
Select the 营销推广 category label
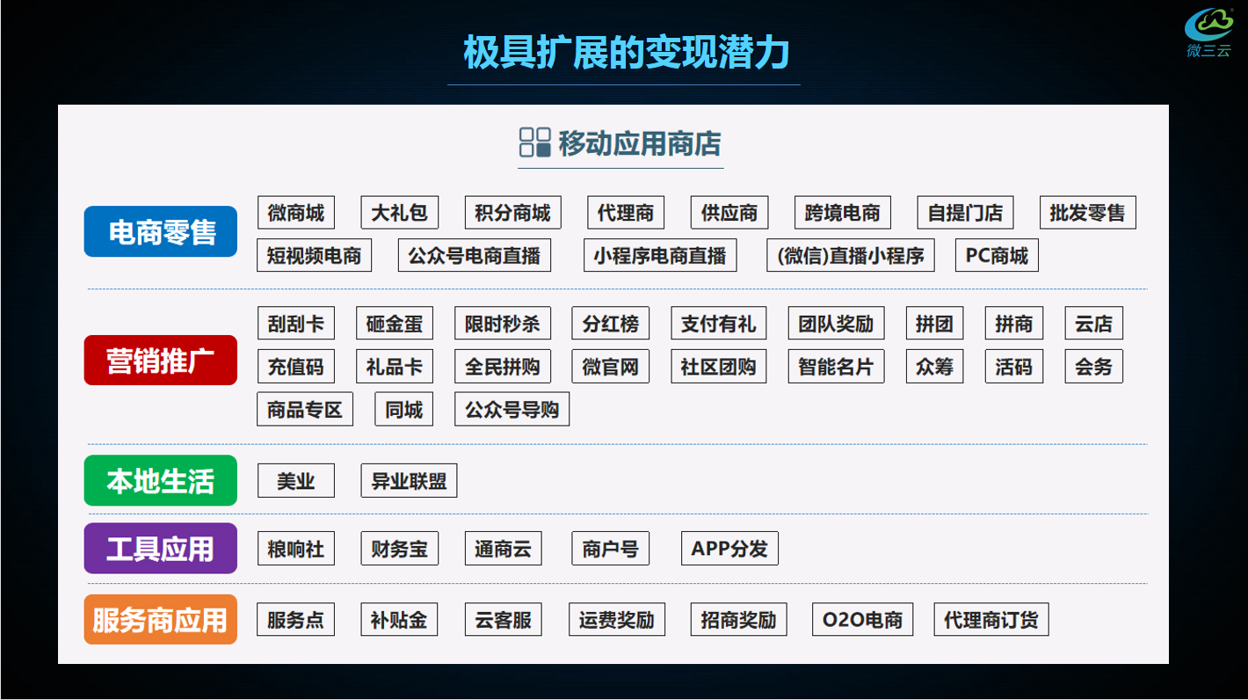coord(161,360)
